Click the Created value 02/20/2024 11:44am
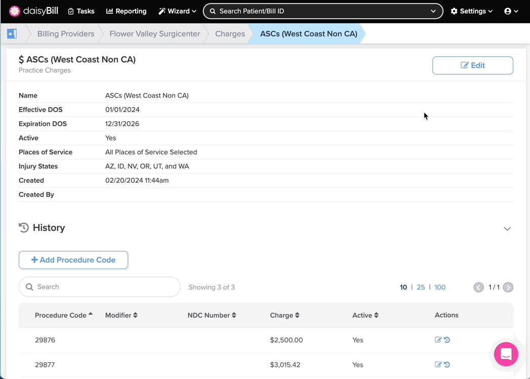Image resolution: width=530 pixels, height=379 pixels. (137, 180)
